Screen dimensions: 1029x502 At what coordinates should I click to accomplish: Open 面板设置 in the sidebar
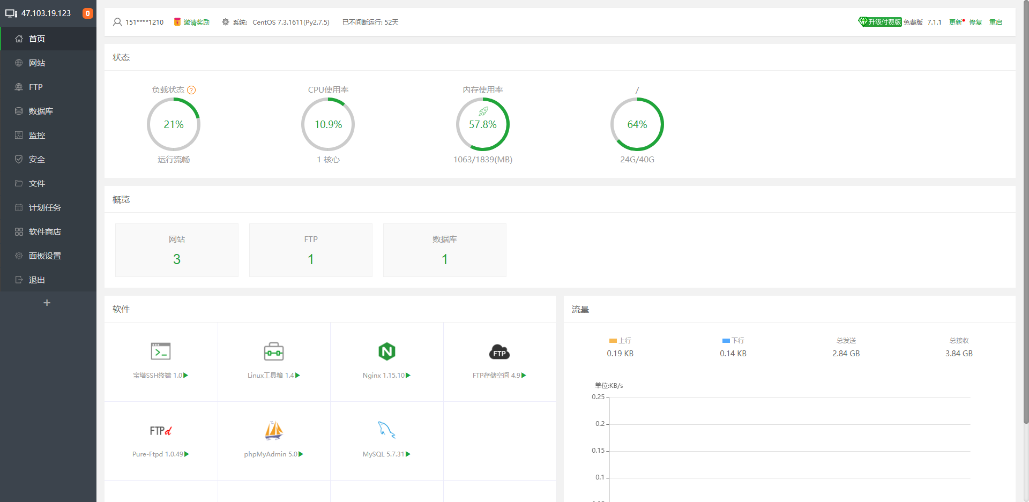tap(48, 256)
